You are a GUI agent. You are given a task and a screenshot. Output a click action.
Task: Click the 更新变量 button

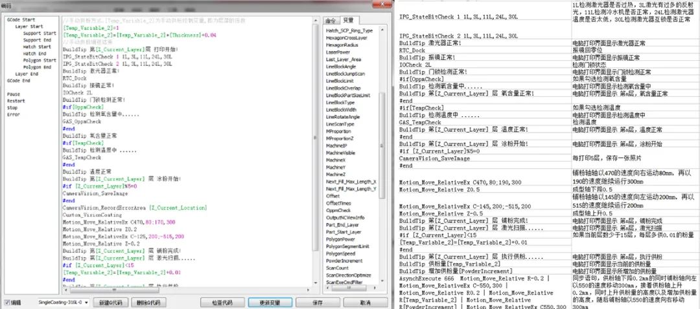pos(270,302)
